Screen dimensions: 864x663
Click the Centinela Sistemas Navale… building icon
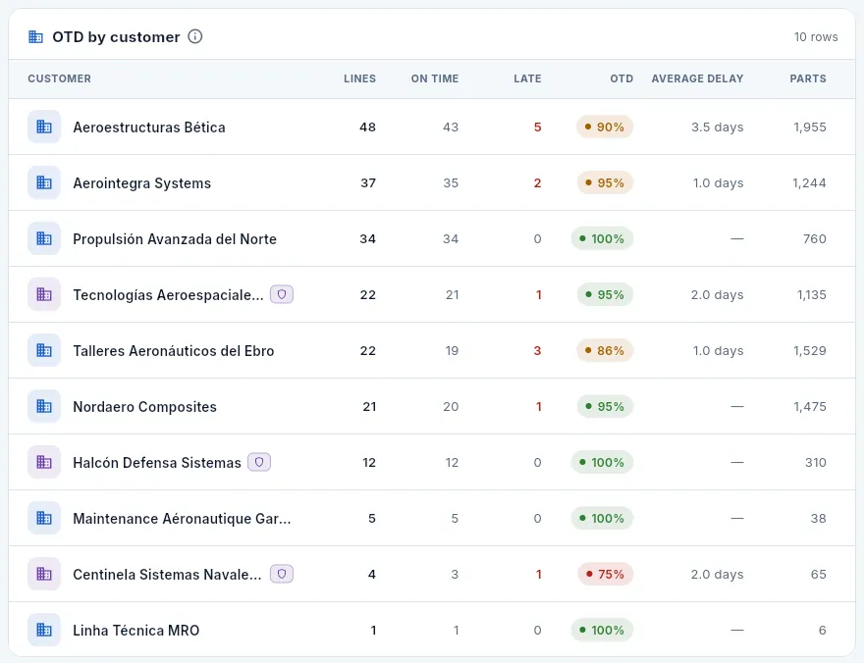[44, 574]
